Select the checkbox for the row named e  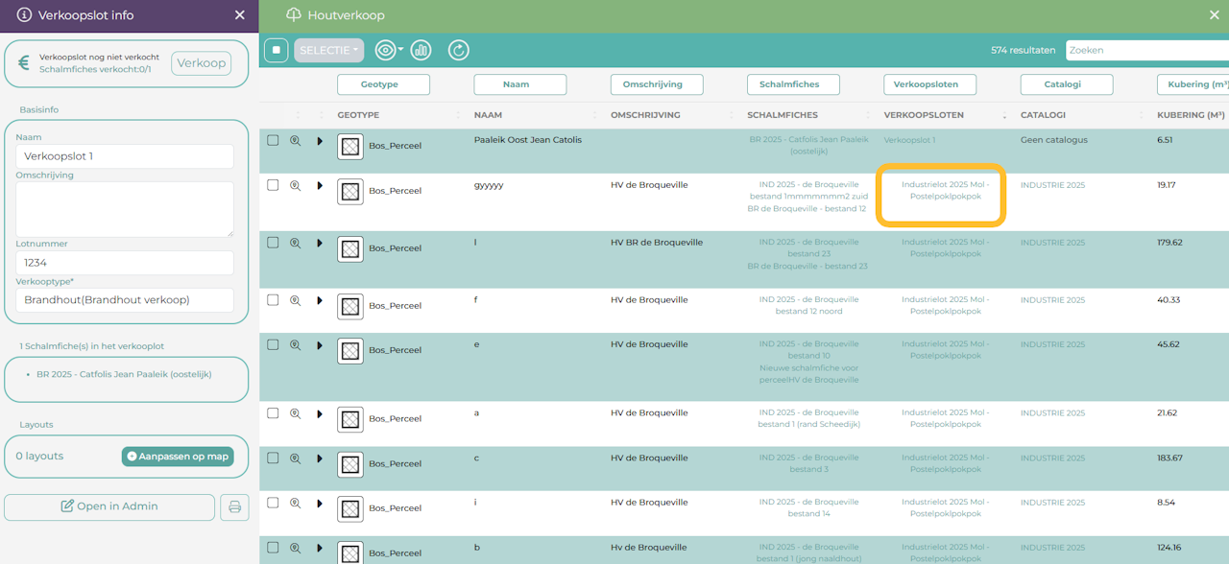pos(273,344)
